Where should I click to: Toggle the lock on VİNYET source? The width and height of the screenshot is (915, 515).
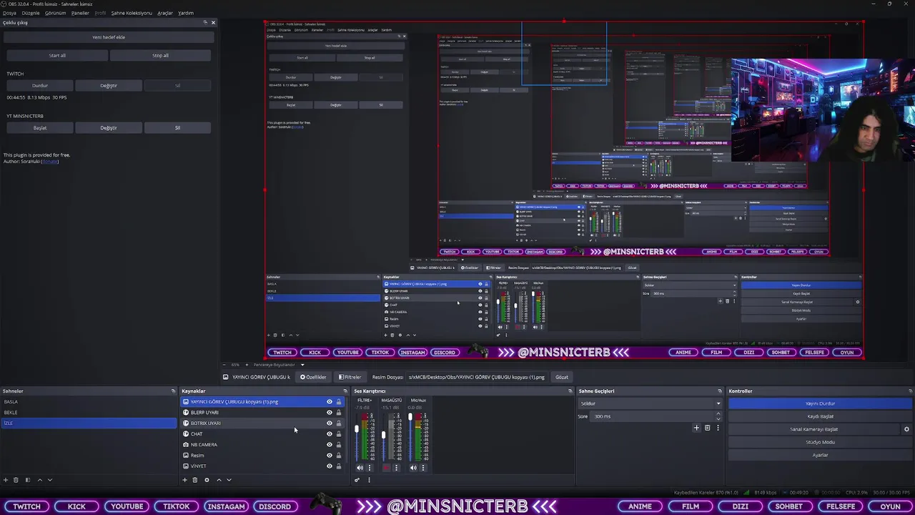coord(339,466)
